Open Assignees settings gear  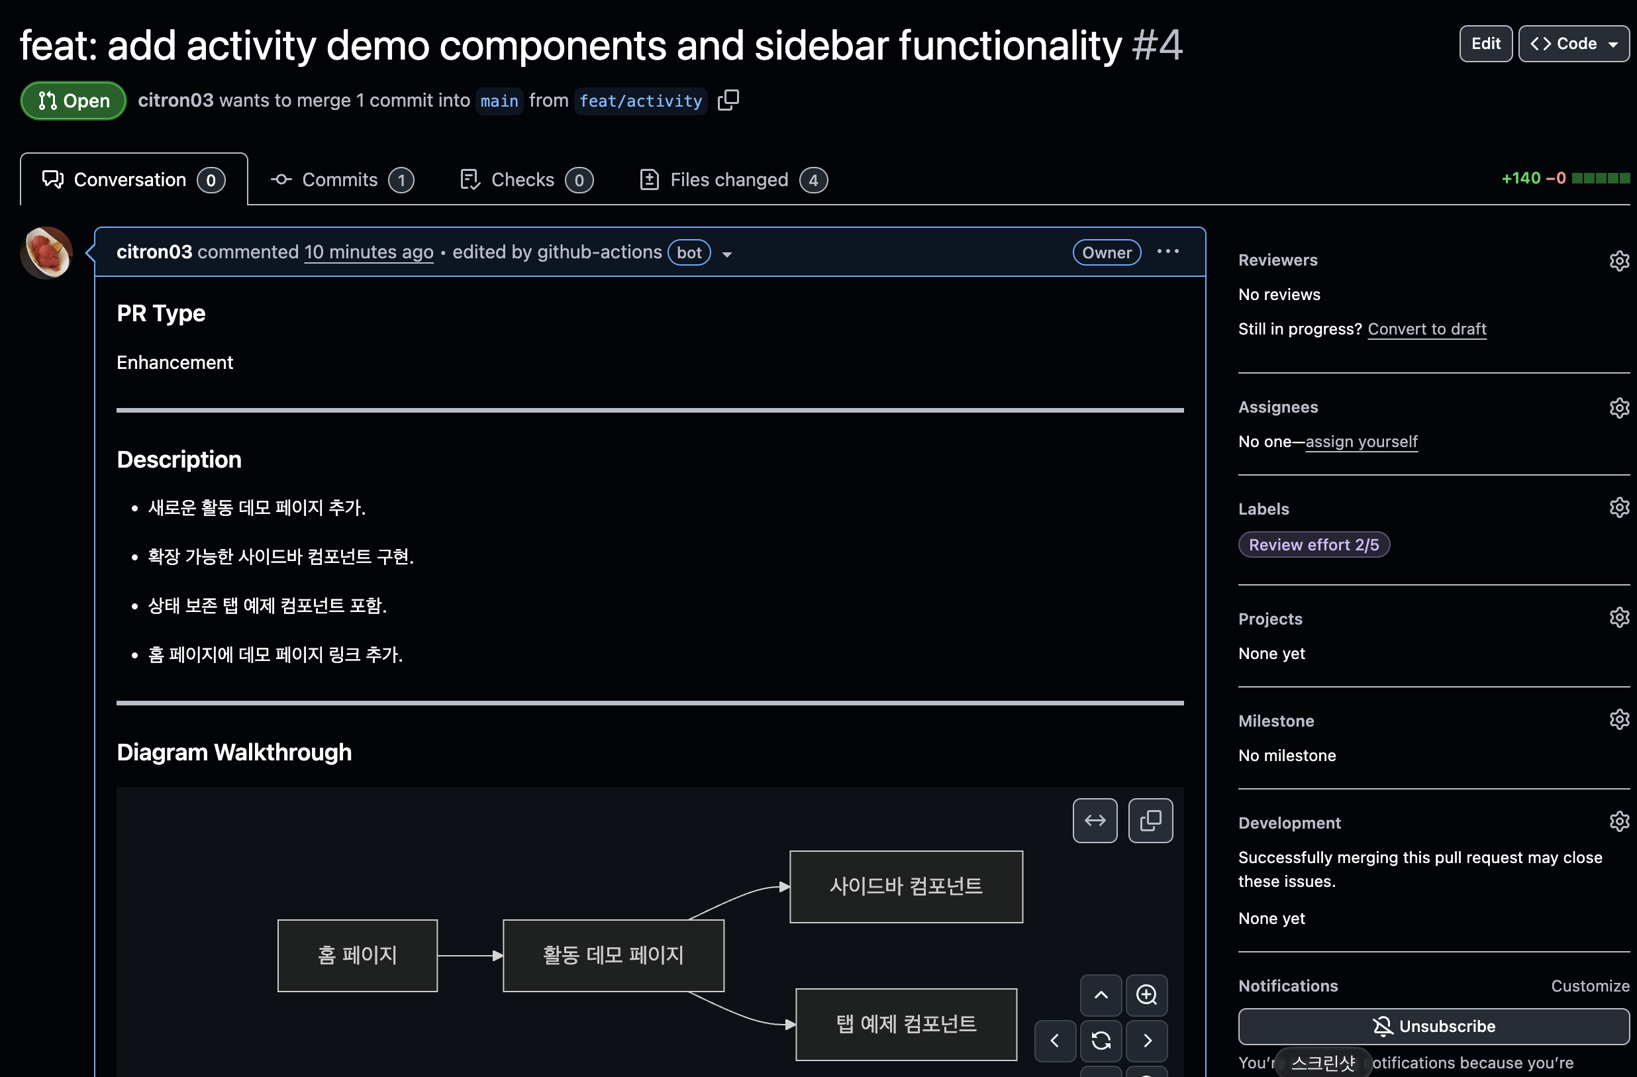click(1618, 407)
